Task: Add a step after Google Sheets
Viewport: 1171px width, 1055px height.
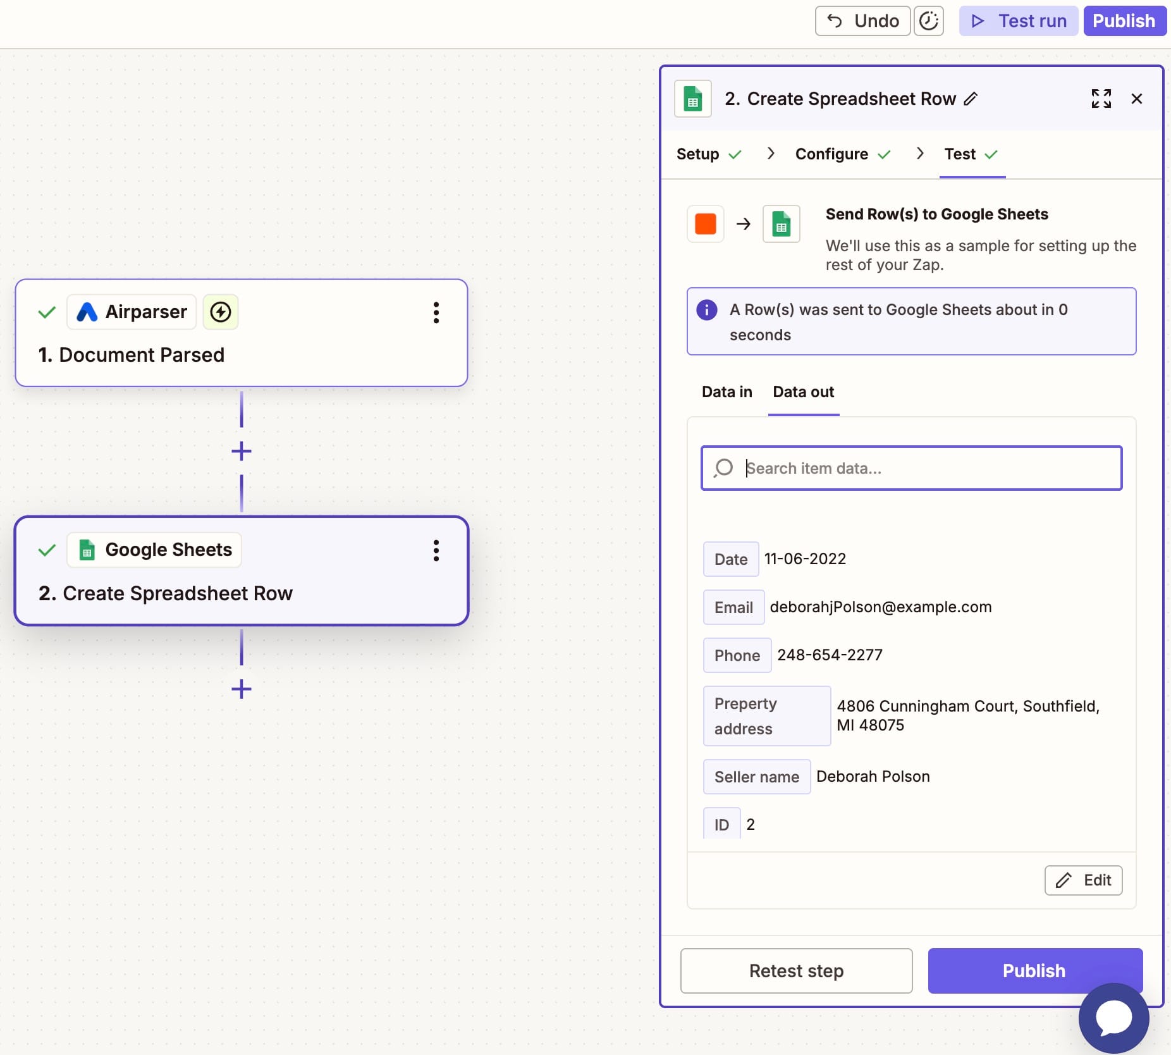Action: click(x=241, y=689)
